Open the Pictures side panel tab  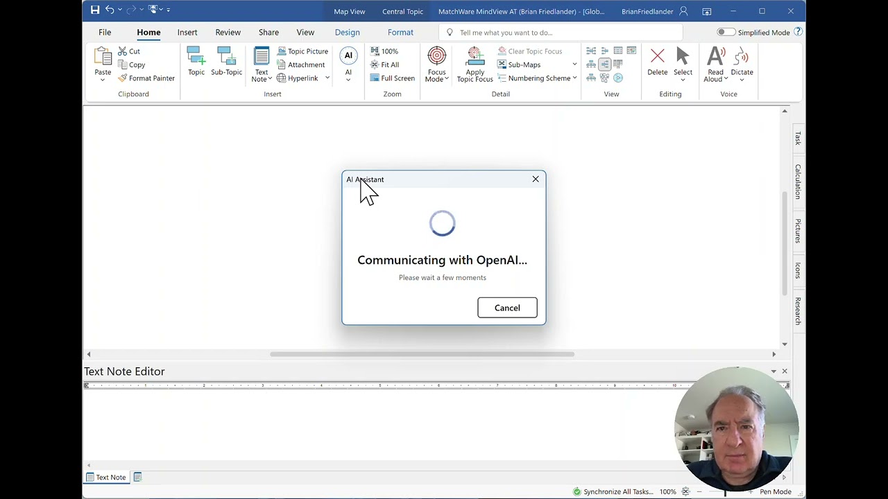click(798, 231)
